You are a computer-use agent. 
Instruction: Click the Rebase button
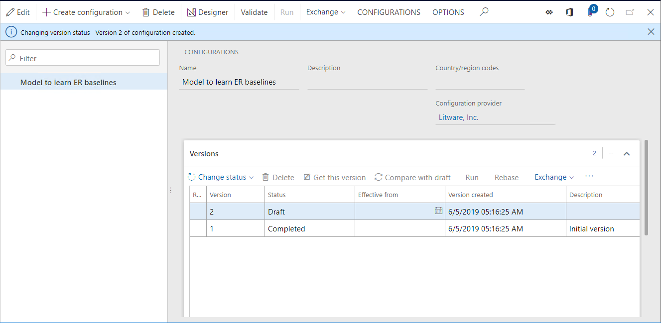coord(506,177)
